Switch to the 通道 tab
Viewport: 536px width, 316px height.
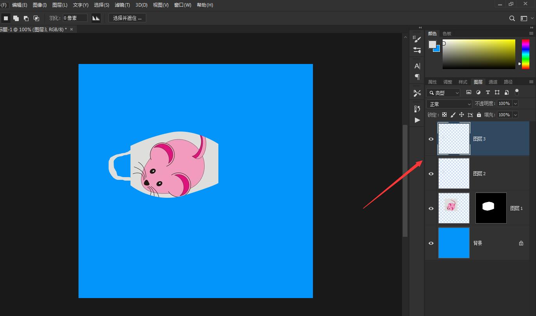[x=493, y=82]
